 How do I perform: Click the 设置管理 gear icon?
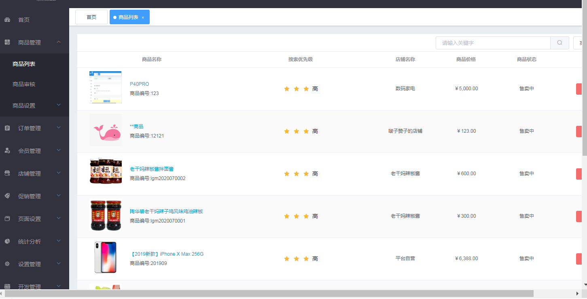click(x=7, y=264)
